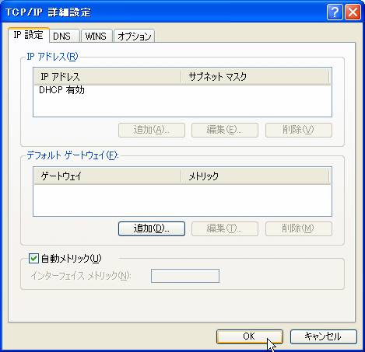Select the オプション tab
This screenshot has width=365, height=352.
coord(134,36)
